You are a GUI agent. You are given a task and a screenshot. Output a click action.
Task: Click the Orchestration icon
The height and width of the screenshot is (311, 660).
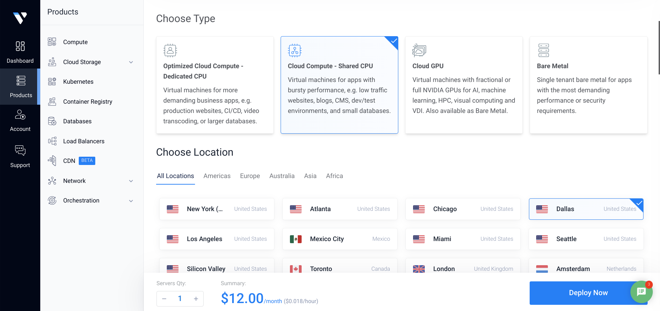52,200
